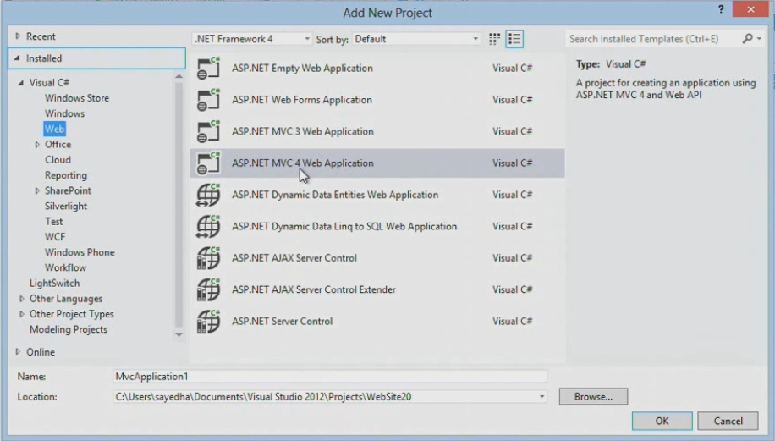Close the Add New Project dialog
This screenshot has height=441, width=775.
coord(750,9)
